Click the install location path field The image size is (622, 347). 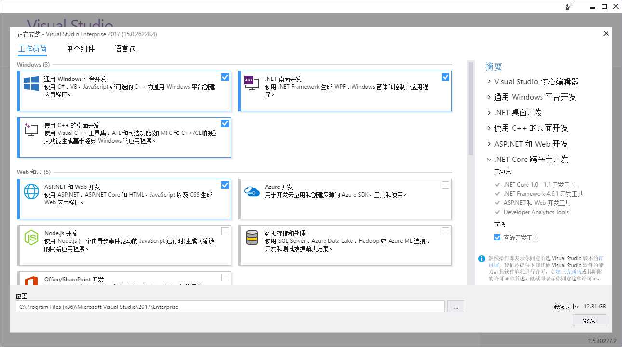230,307
